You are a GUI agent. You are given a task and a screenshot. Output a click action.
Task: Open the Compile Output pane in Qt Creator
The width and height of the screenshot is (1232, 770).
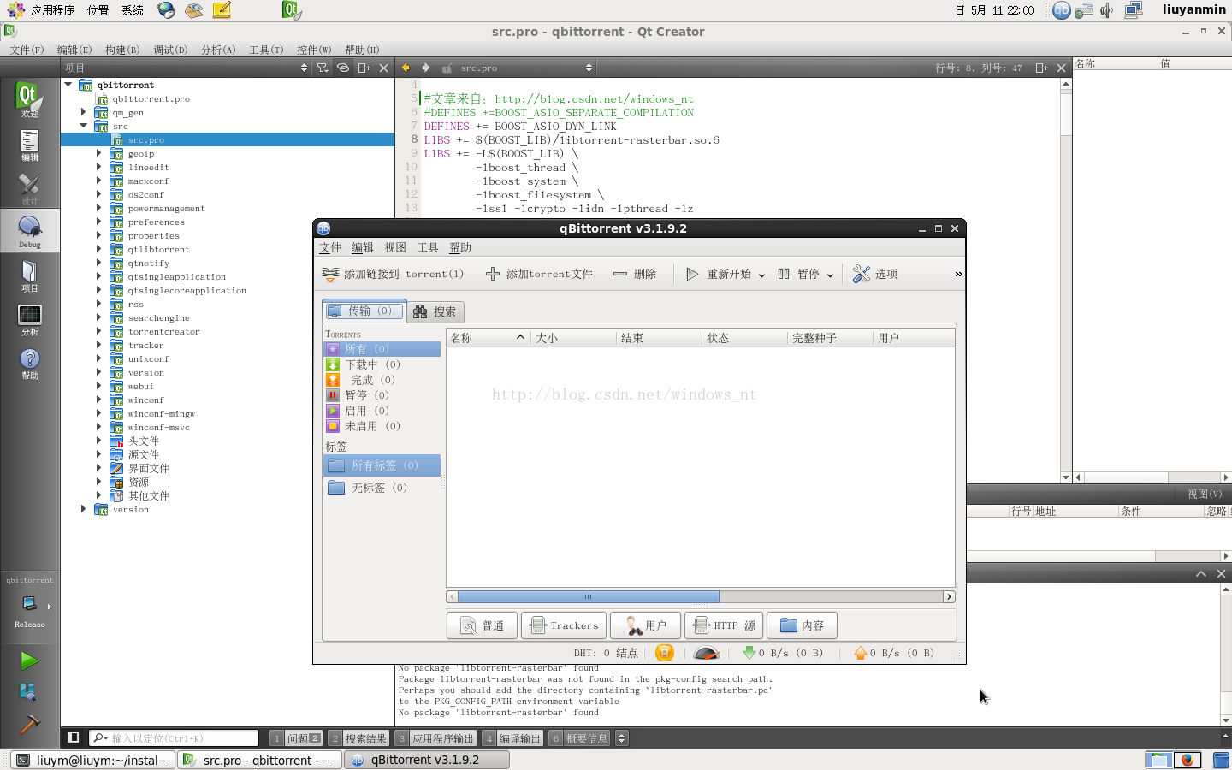[x=512, y=737]
